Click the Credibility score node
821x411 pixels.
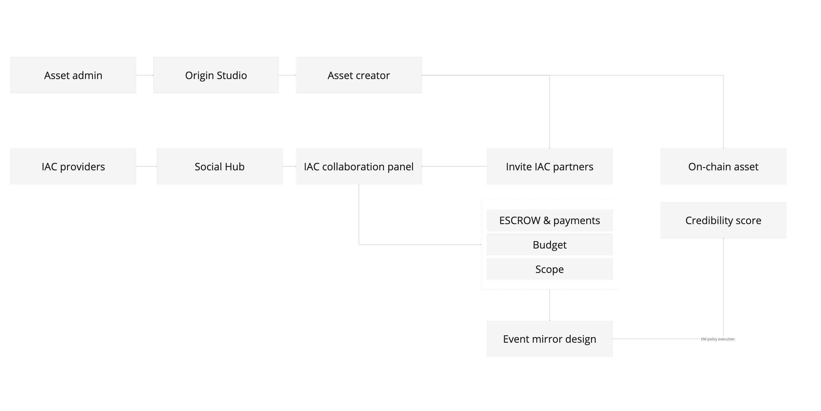(x=723, y=220)
